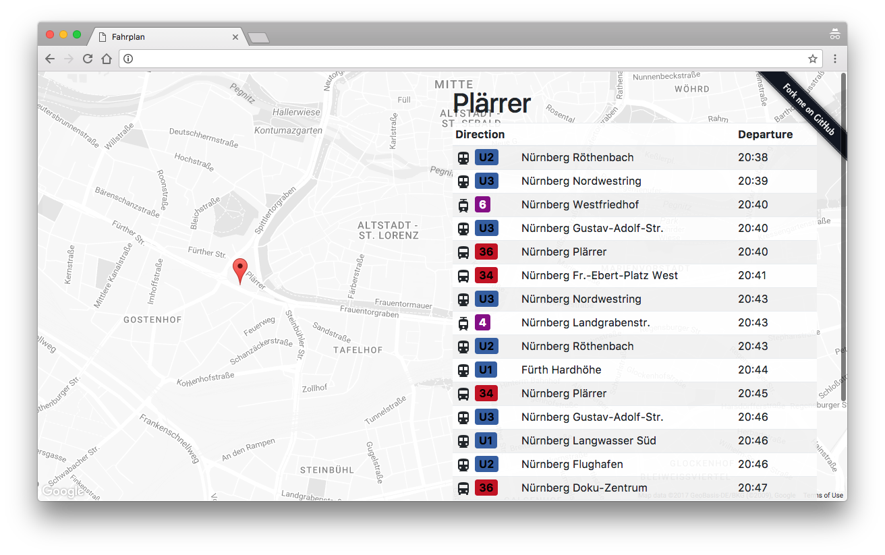885x555 pixels.
Task: Navigate back in browser history
Action: (x=50, y=59)
